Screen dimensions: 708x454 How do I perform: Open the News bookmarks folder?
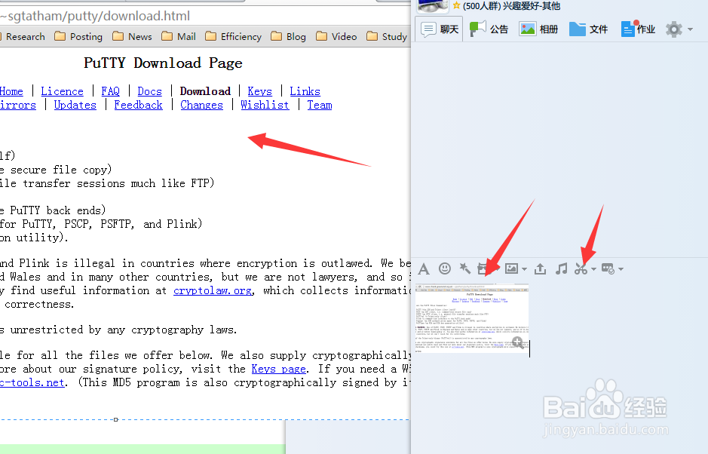coord(132,37)
